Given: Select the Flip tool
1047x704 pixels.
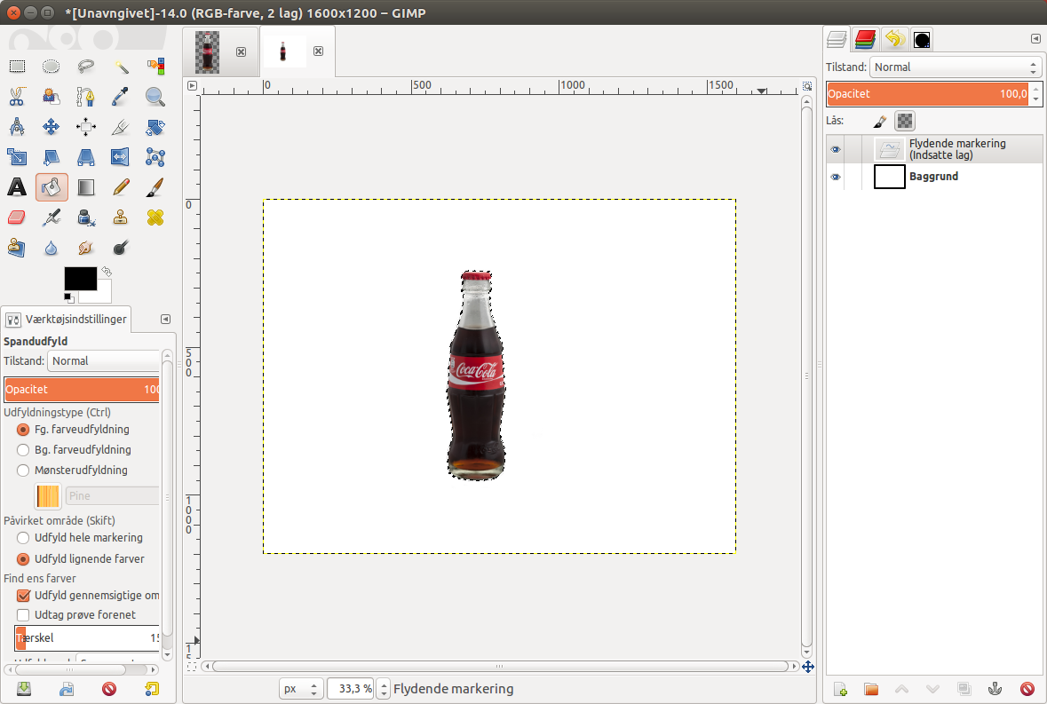Looking at the screenshot, I should (121, 157).
